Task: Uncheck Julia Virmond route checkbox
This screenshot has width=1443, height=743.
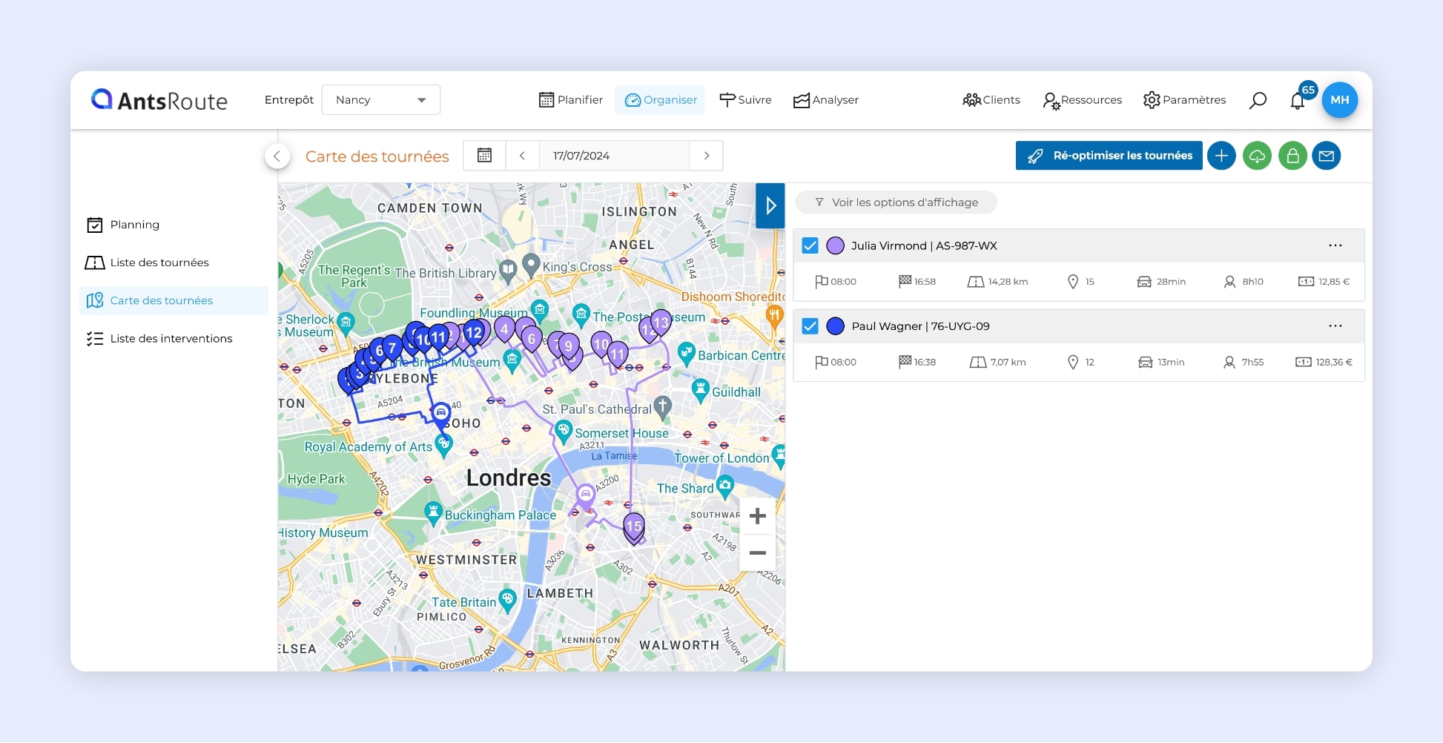Action: tap(810, 245)
